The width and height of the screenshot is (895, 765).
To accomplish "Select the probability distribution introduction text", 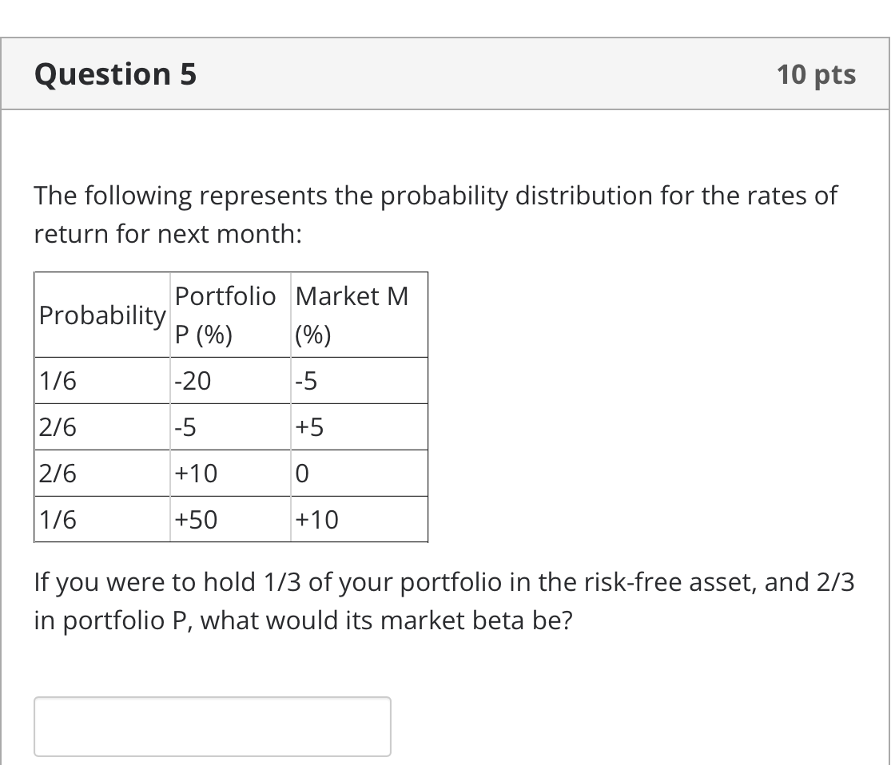I will pyautogui.click(x=436, y=214).
